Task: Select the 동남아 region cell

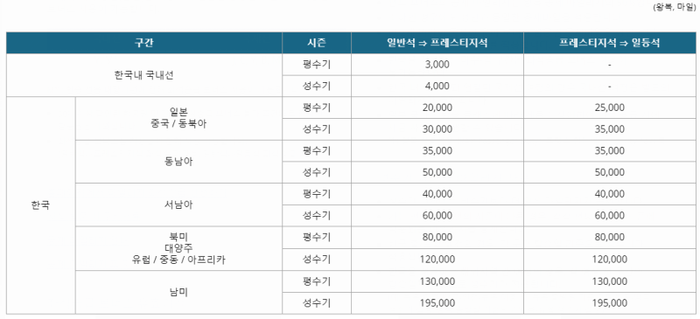Action: [x=178, y=162]
